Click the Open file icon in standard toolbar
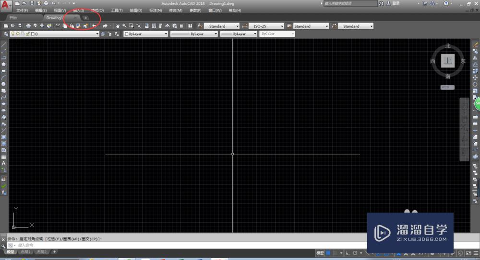Image resolution: width=480 pixels, height=260 pixels. (12, 26)
